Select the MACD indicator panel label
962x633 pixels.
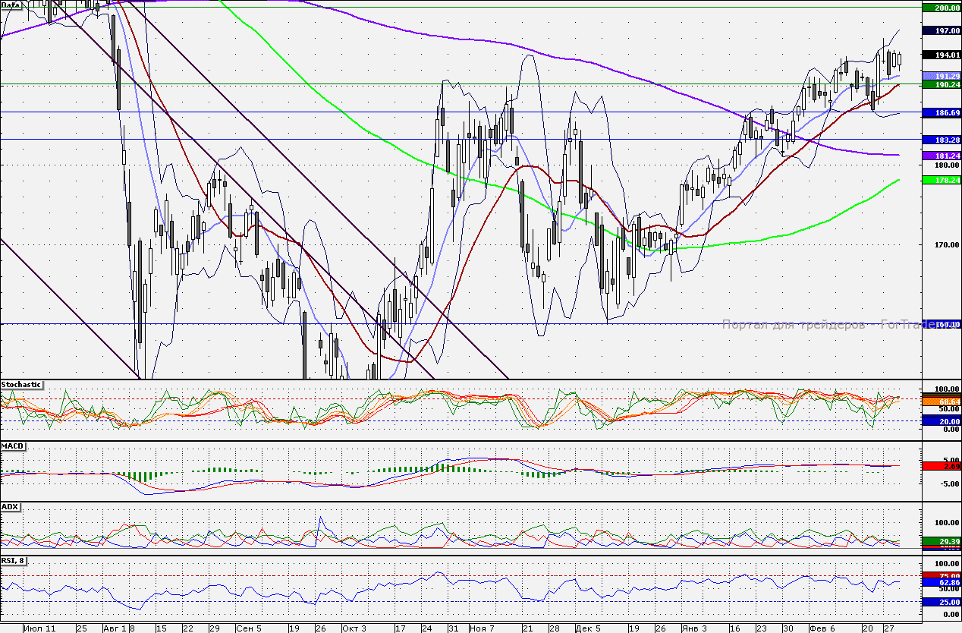[13, 446]
